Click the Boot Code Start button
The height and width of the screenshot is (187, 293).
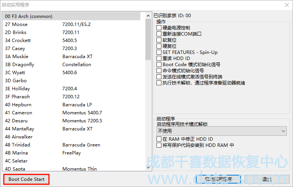(26, 179)
